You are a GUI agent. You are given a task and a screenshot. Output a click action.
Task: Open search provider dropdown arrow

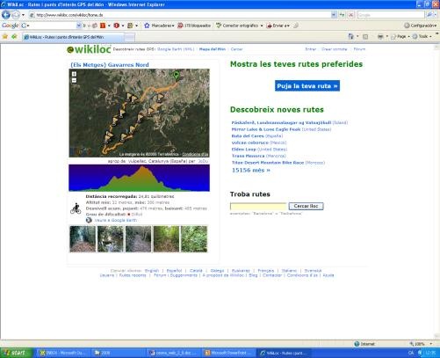(x=436, y=15)
